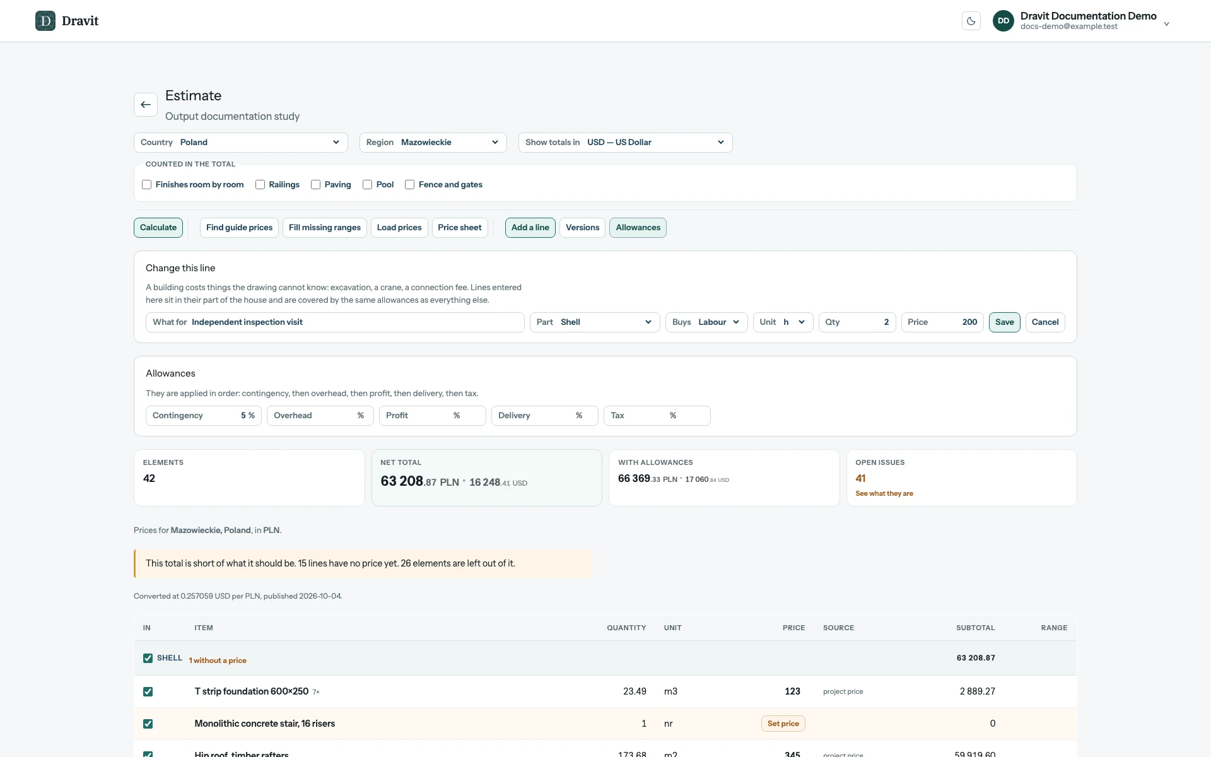Cancel the line change
The image size is (1211, 757).
1045,322
